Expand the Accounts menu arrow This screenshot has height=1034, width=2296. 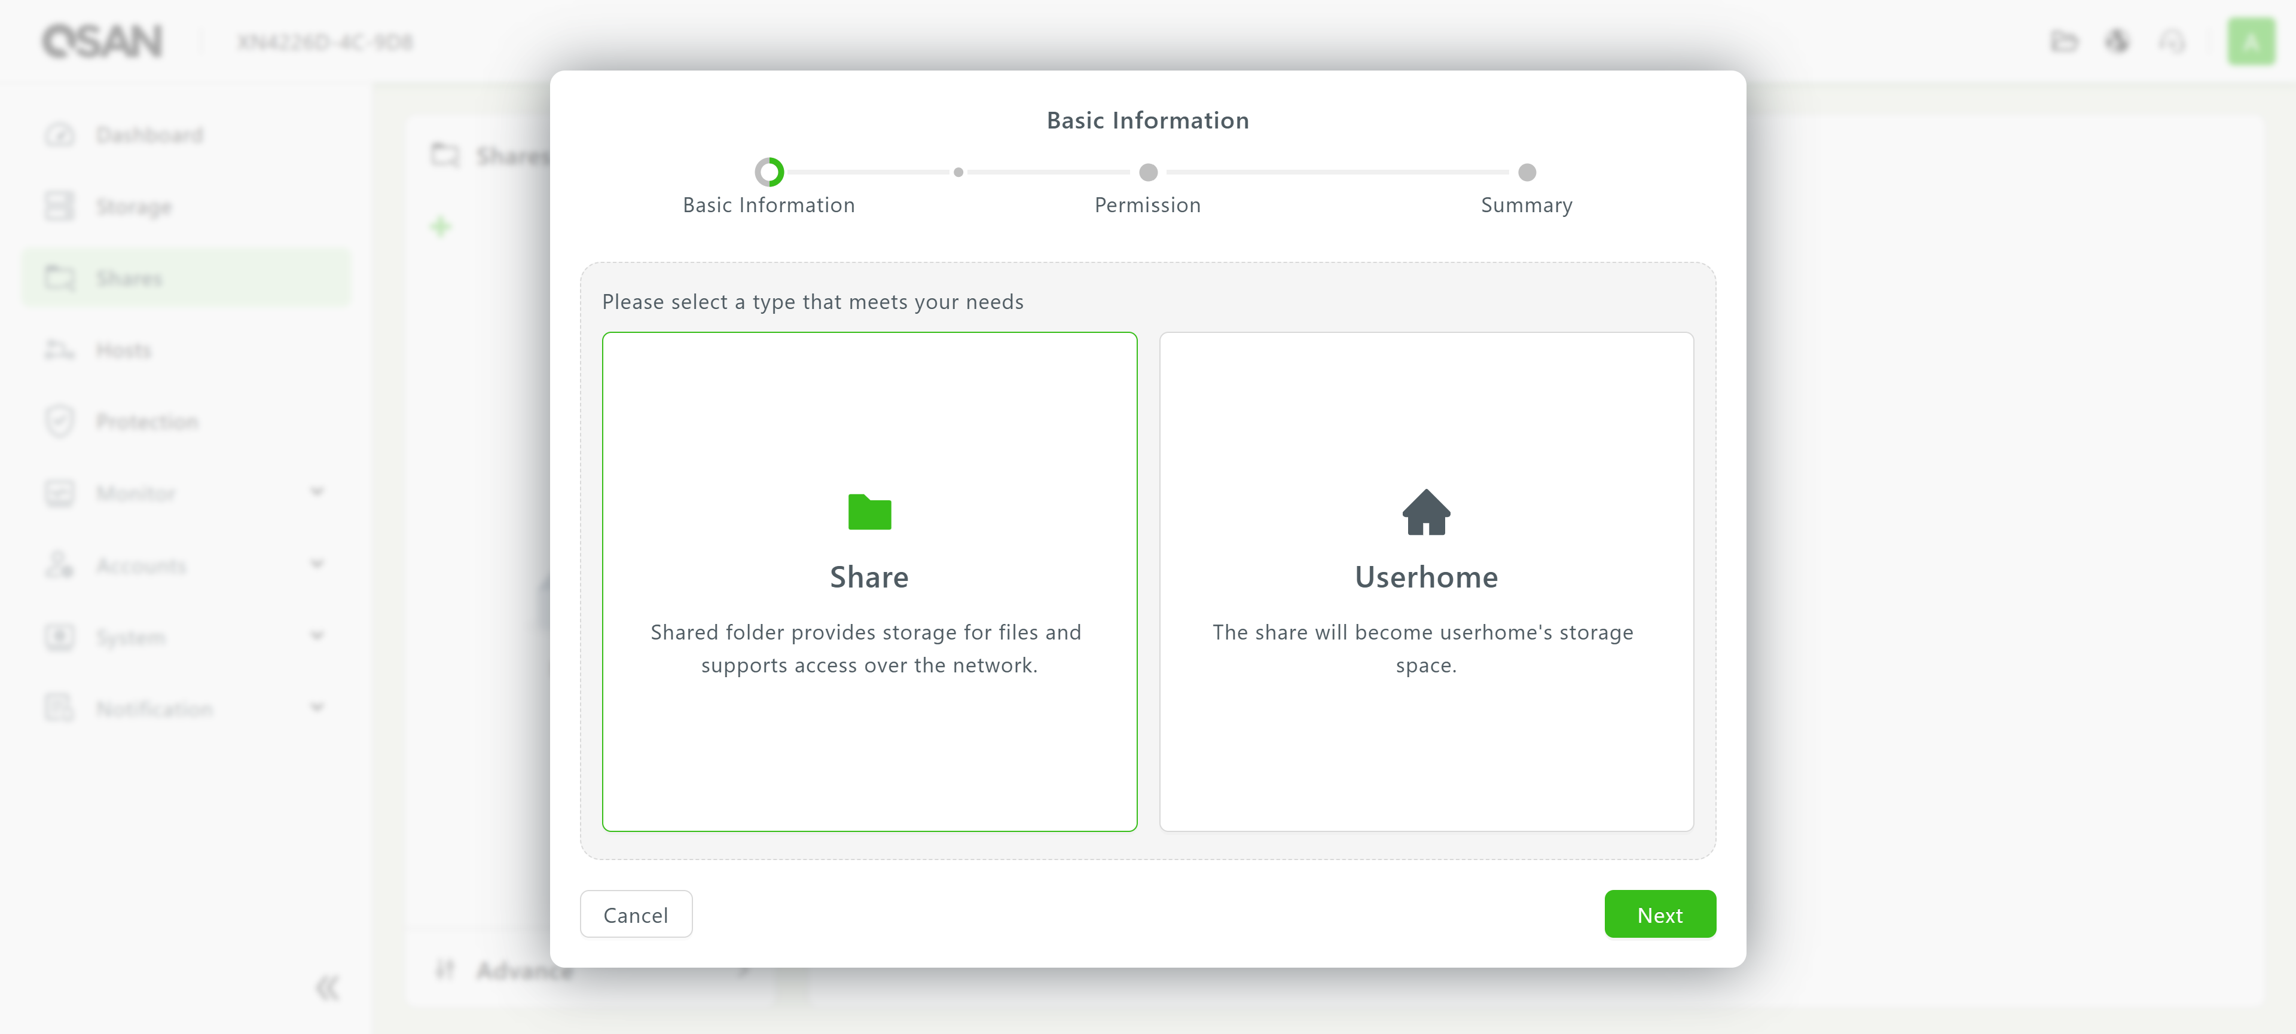(317, 564)
